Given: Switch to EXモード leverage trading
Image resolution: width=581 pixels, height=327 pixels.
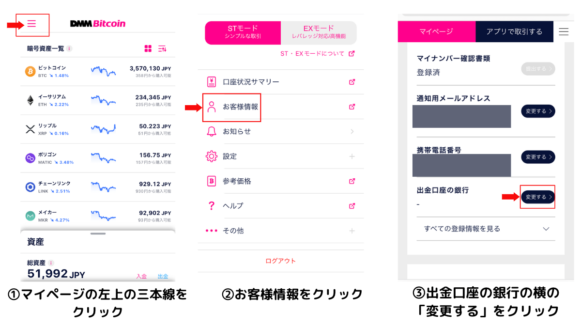Looking at the screenshot, I should point(319,32).
